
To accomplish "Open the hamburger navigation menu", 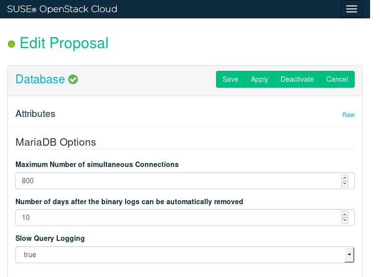I will pos(352,9).
